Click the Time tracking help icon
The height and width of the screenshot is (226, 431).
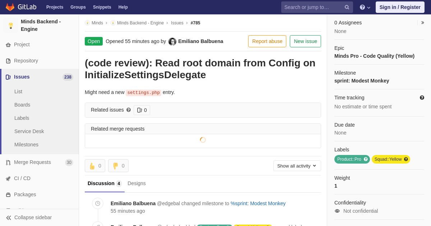[x=422, y=98]
